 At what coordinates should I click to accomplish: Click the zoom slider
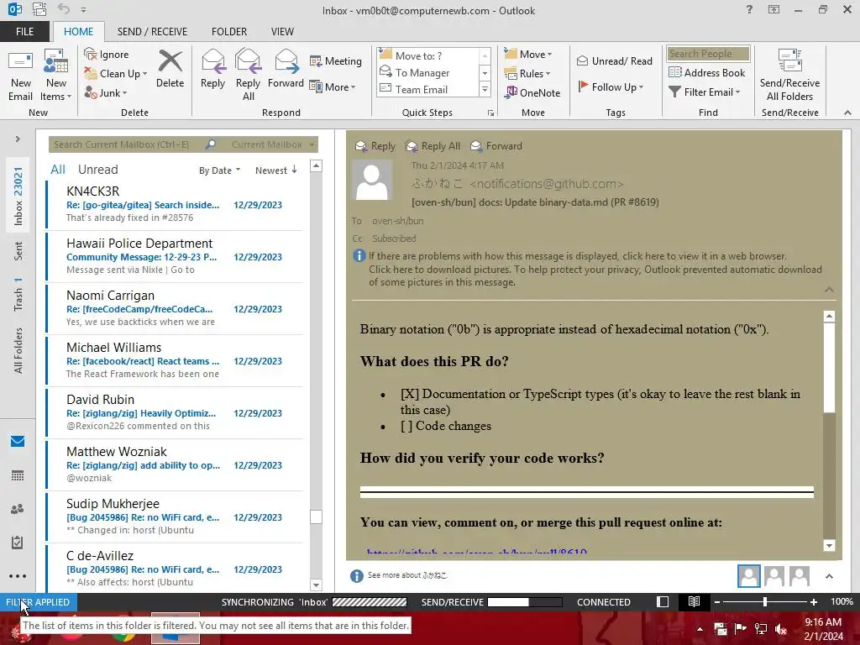pyautogui.click(x=765, y=601)
